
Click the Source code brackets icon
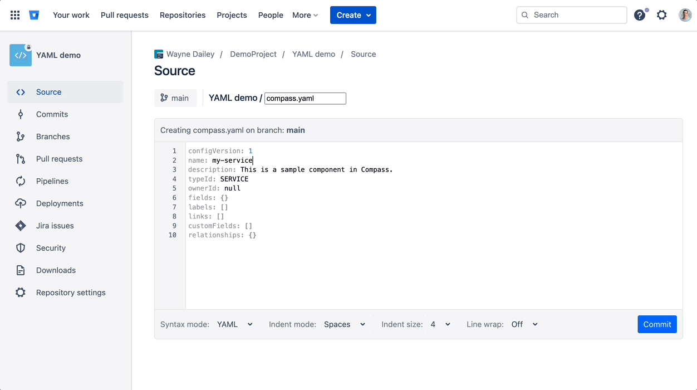click(21, 92)
